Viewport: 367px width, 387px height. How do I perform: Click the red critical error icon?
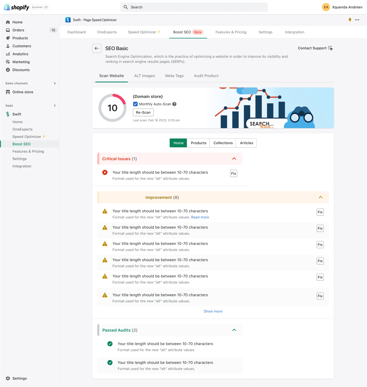point(105,172)
